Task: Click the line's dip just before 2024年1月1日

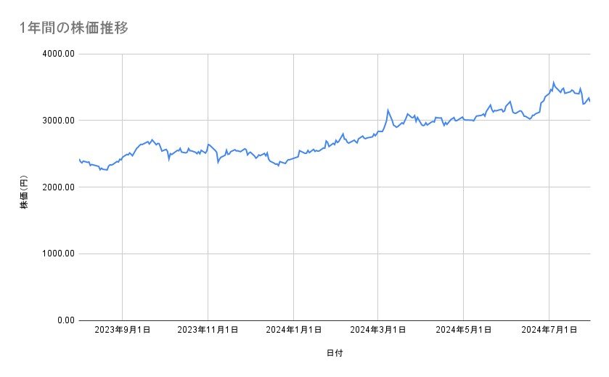Action: [278, 166]
